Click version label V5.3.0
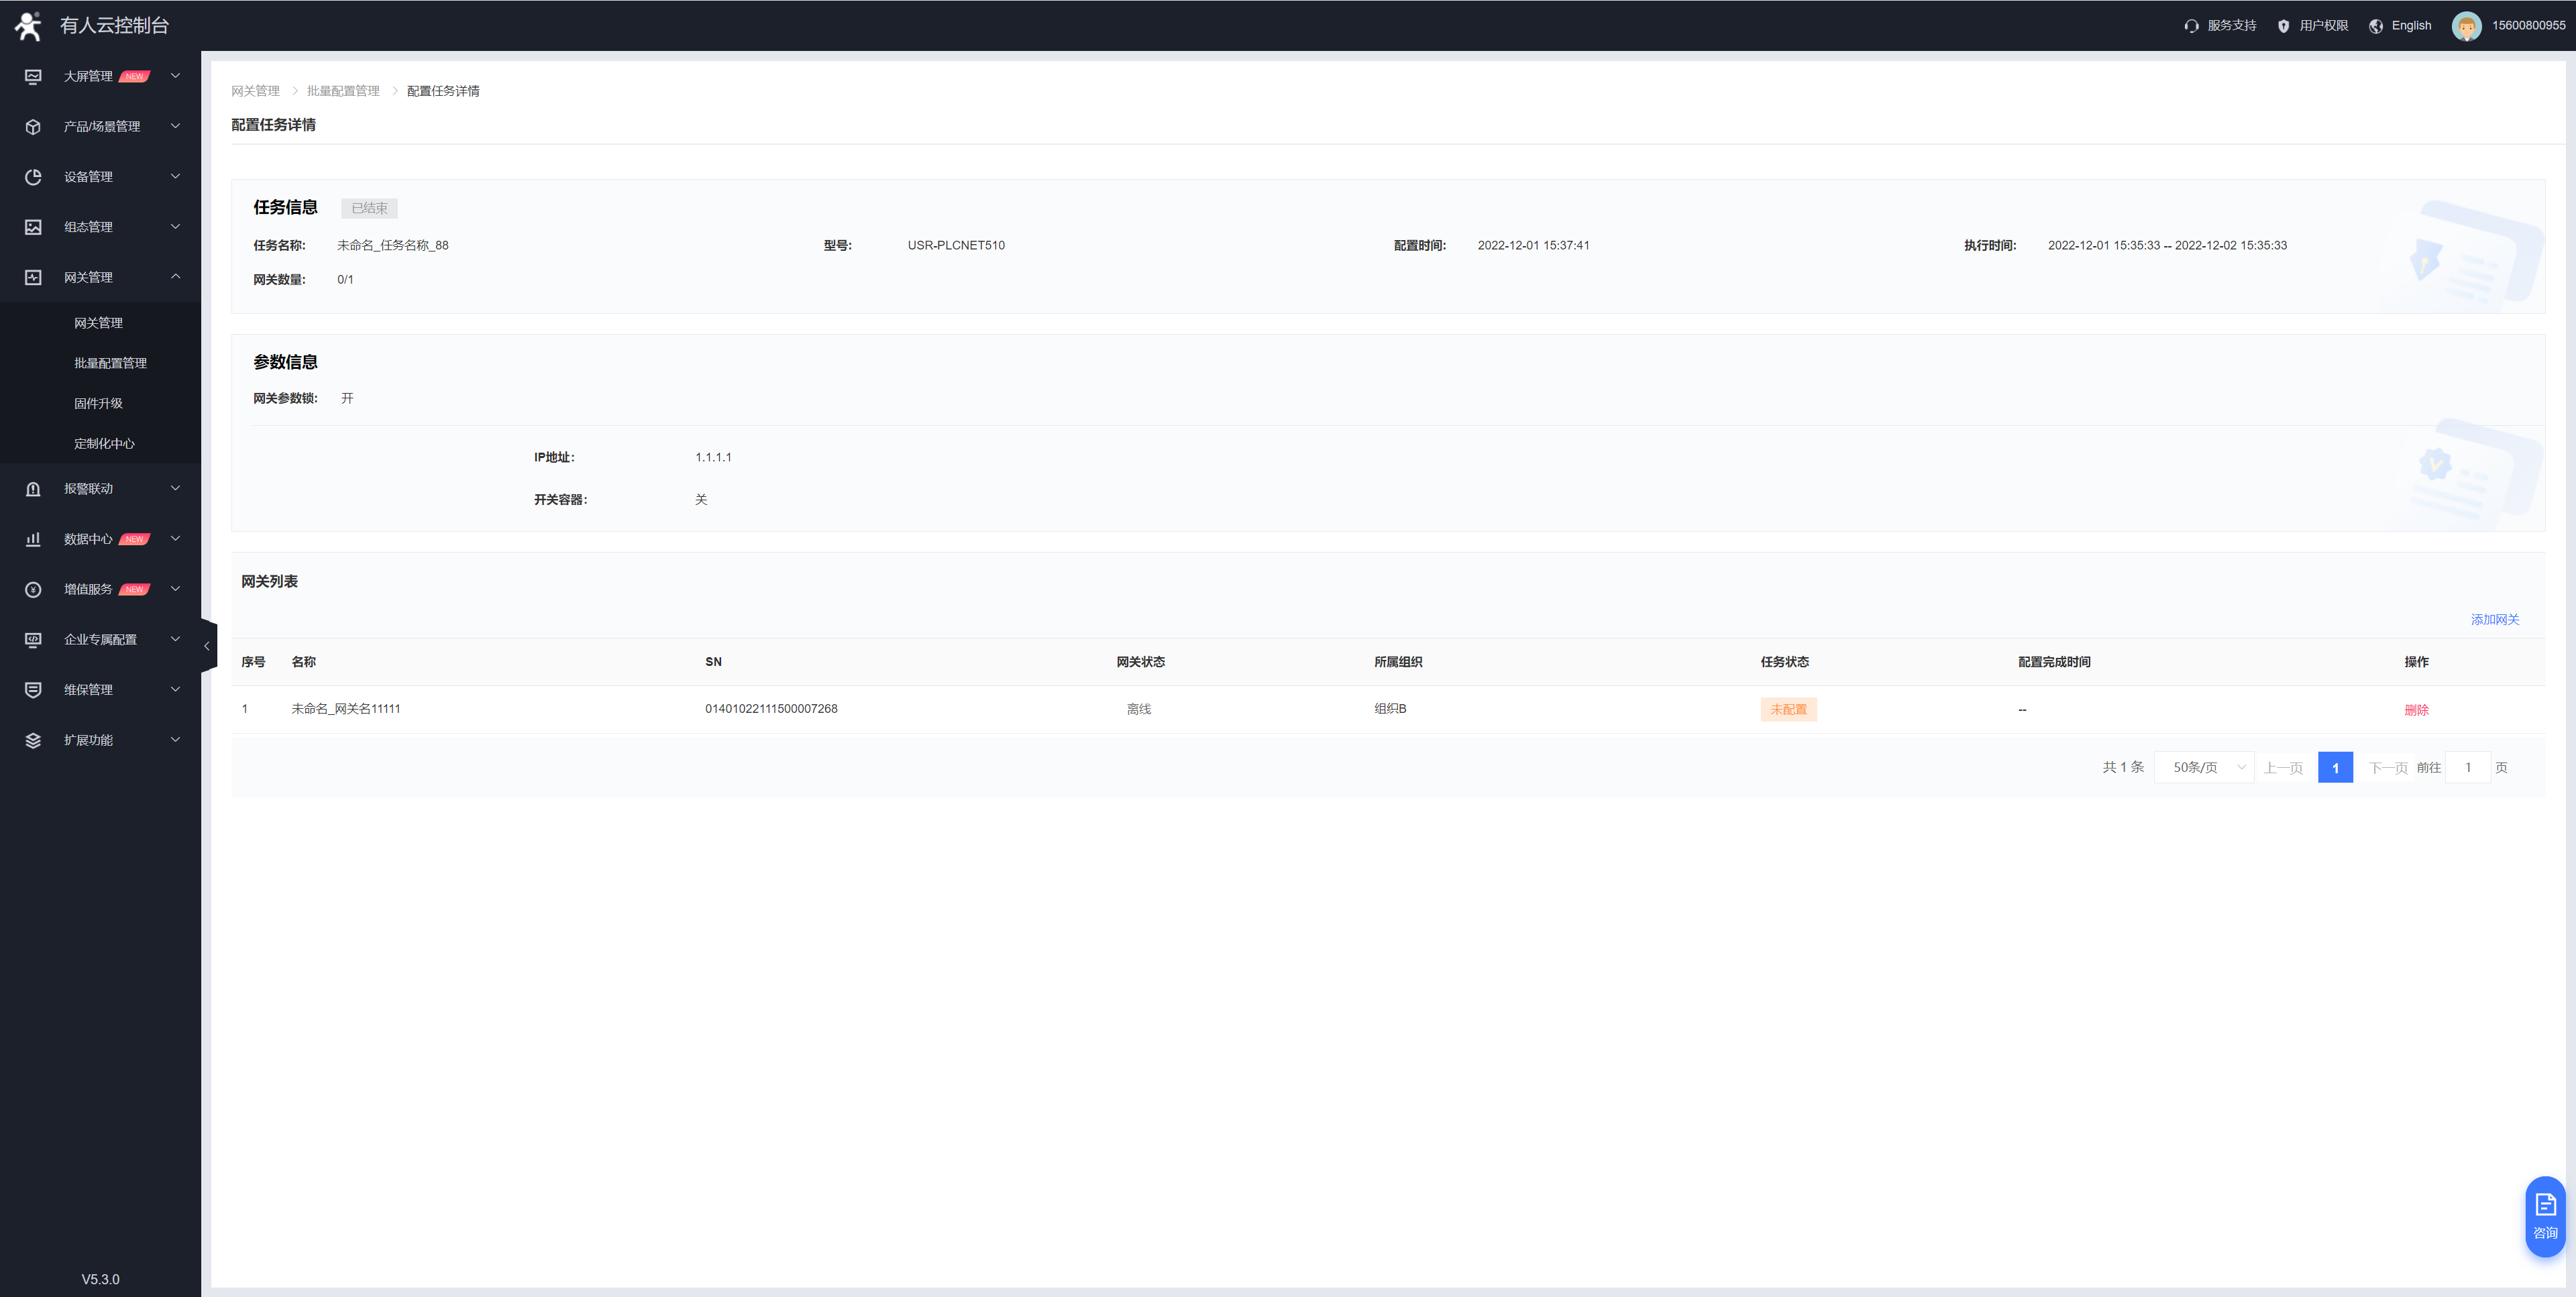 pos(100,1279)
